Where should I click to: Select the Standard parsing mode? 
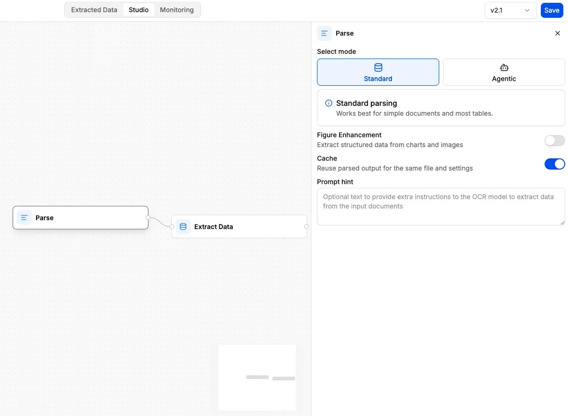coord(378,72)
